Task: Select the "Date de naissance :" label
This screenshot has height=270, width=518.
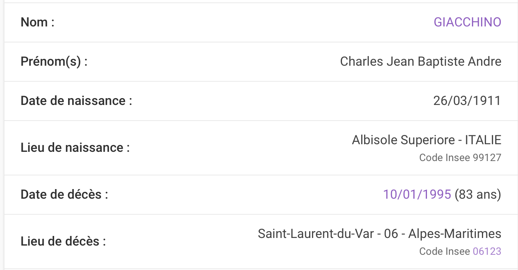Action: tap(76, 101)
